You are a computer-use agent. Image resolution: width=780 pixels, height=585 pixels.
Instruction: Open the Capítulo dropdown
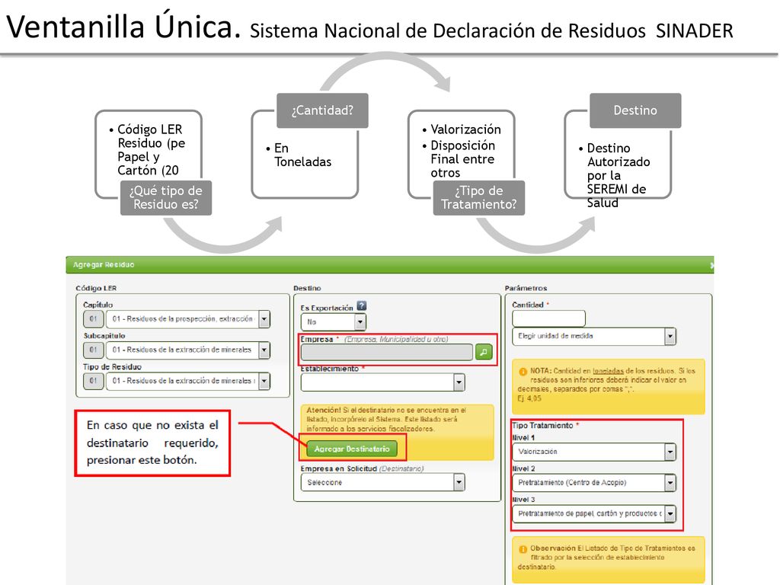(x=188, y=319)
